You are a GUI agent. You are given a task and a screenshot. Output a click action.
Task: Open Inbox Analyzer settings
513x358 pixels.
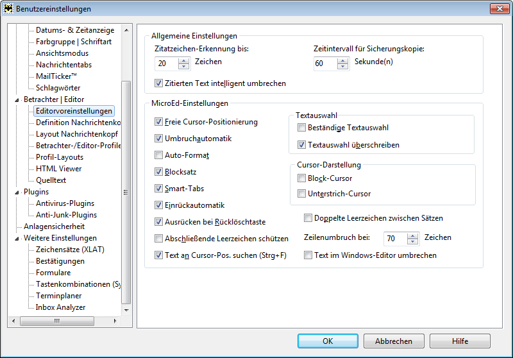click(60, 307)
